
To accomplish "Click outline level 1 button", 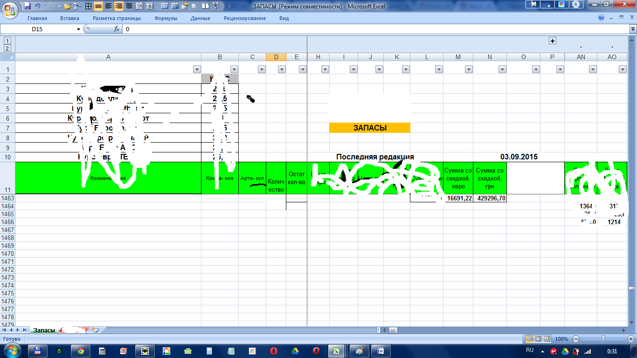I will (x=7, y=41).
